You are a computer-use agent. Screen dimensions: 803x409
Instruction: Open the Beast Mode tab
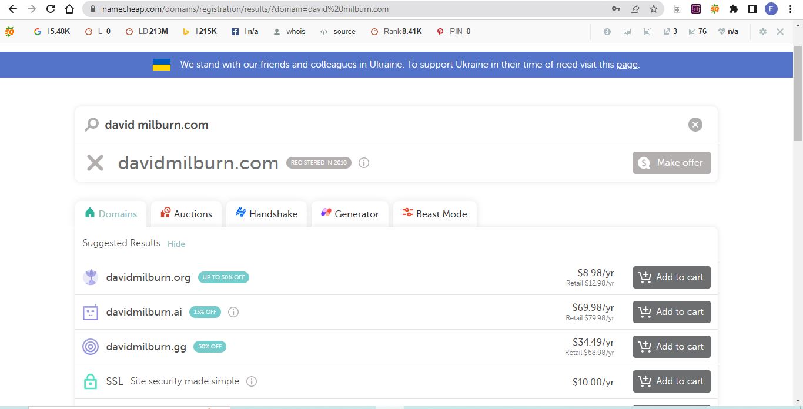(x=435, y=214)
